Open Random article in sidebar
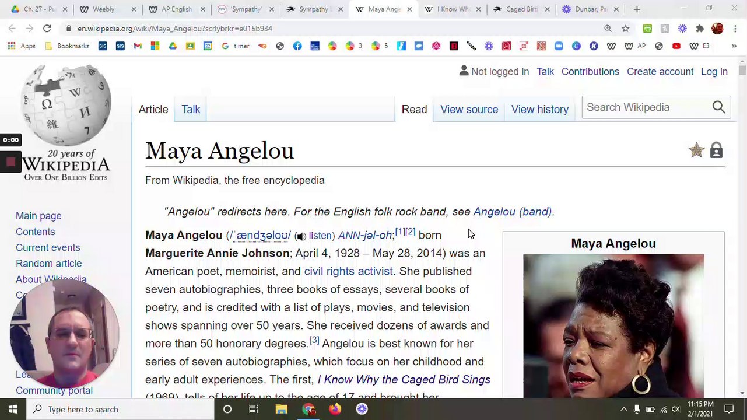This screenshot has width=747, height=420. [49, 264]
